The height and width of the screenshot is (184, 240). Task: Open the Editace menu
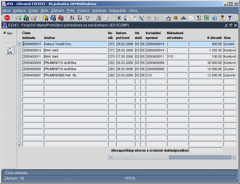click(19, 11)
